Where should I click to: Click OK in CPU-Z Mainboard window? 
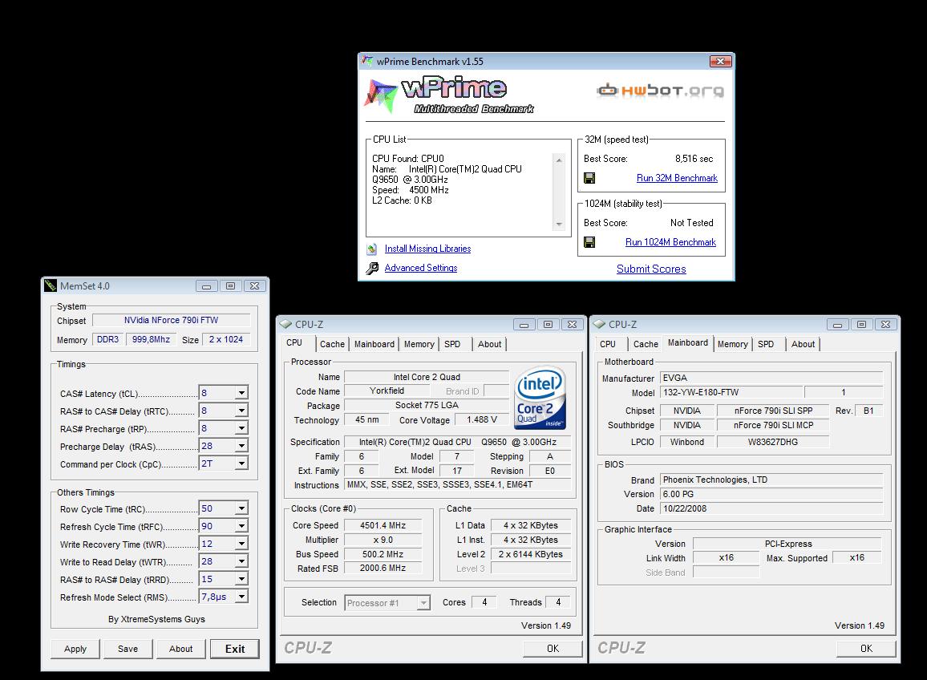[x=866, y=649]
